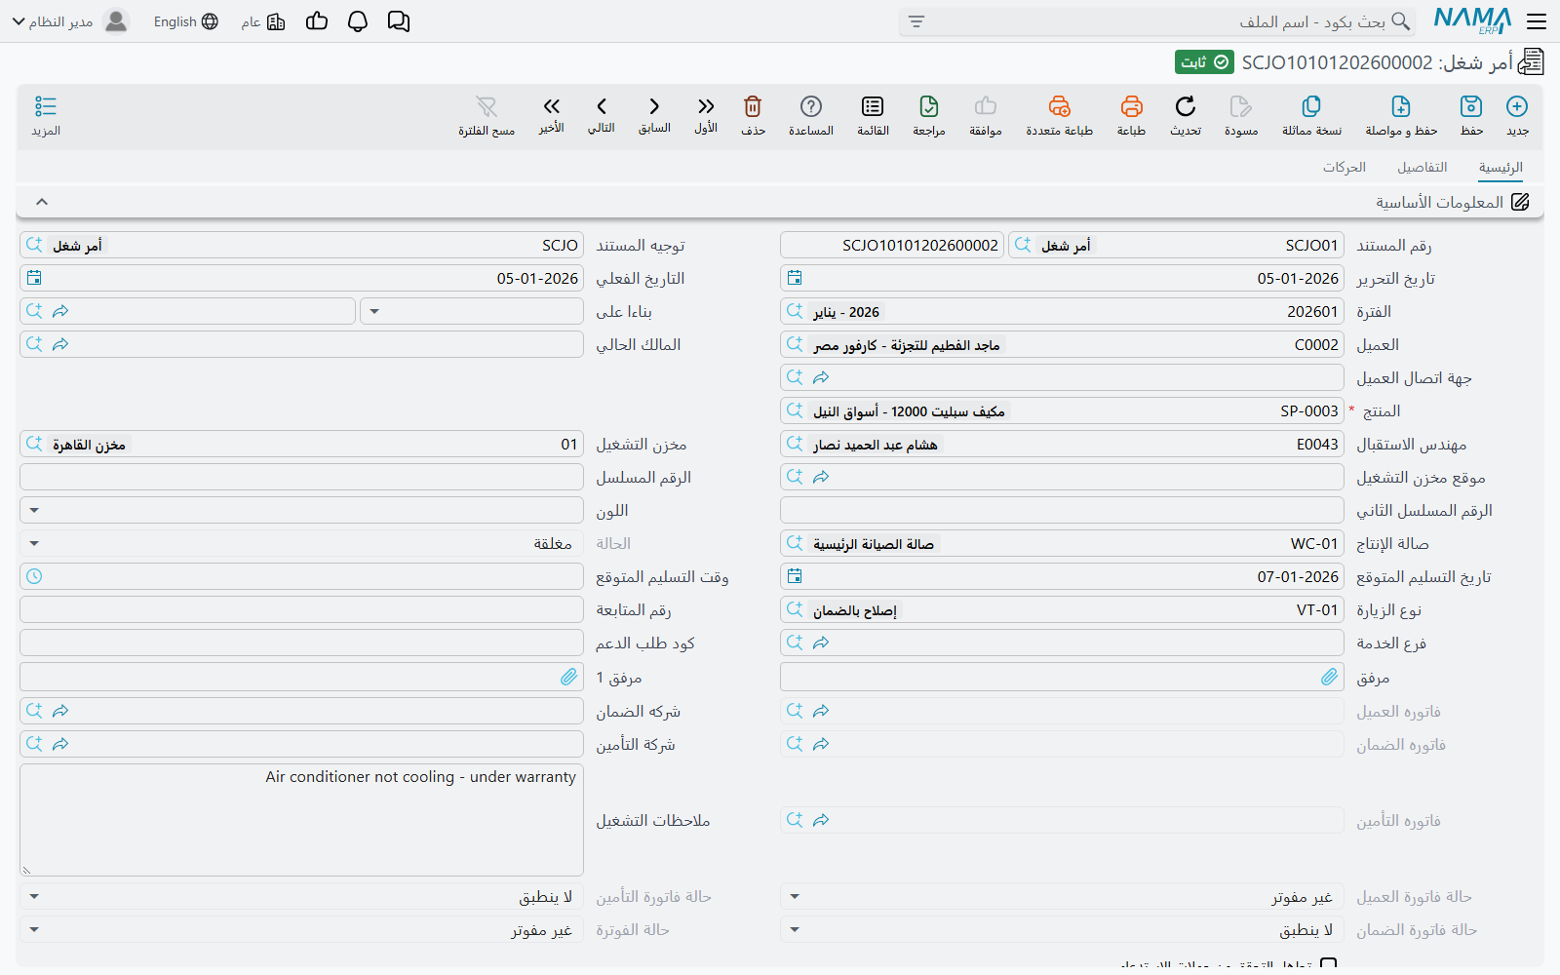Open the system manager (مدير النظام) user dropdown
The width and height of the screenshot is (1560, 975).
pos(53,21)
